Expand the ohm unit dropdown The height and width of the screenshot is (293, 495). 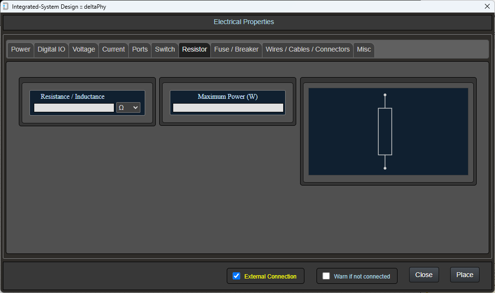128,107
